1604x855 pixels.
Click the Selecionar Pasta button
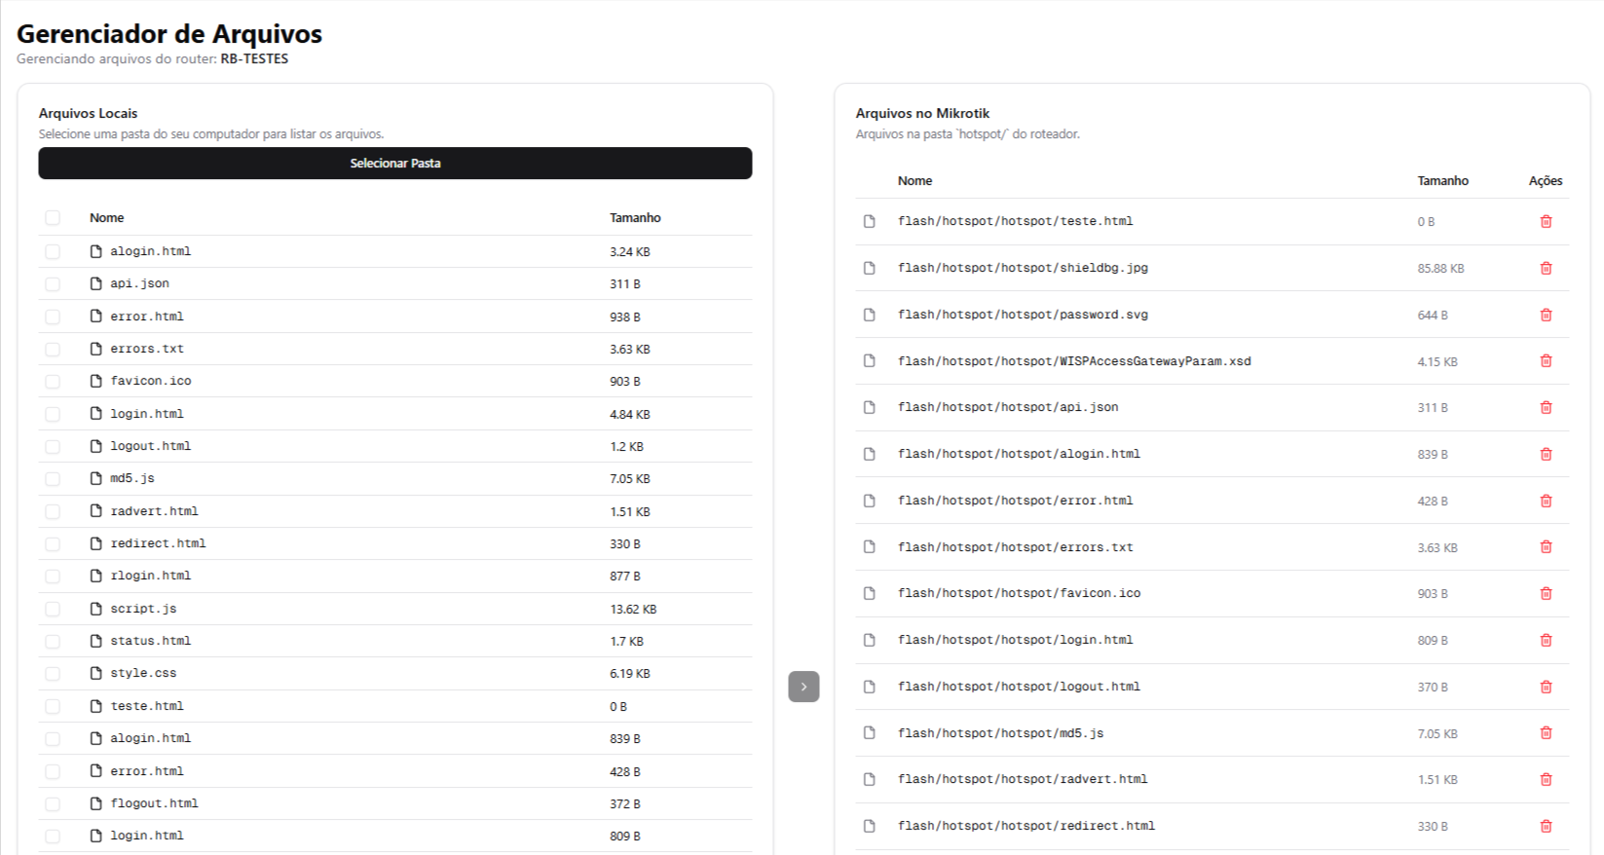click(394, 164)
